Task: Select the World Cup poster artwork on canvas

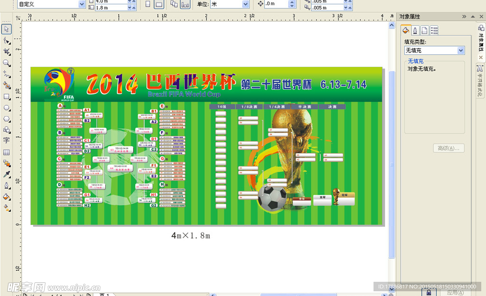Action: pyautogui.click(x=206, y=146)
